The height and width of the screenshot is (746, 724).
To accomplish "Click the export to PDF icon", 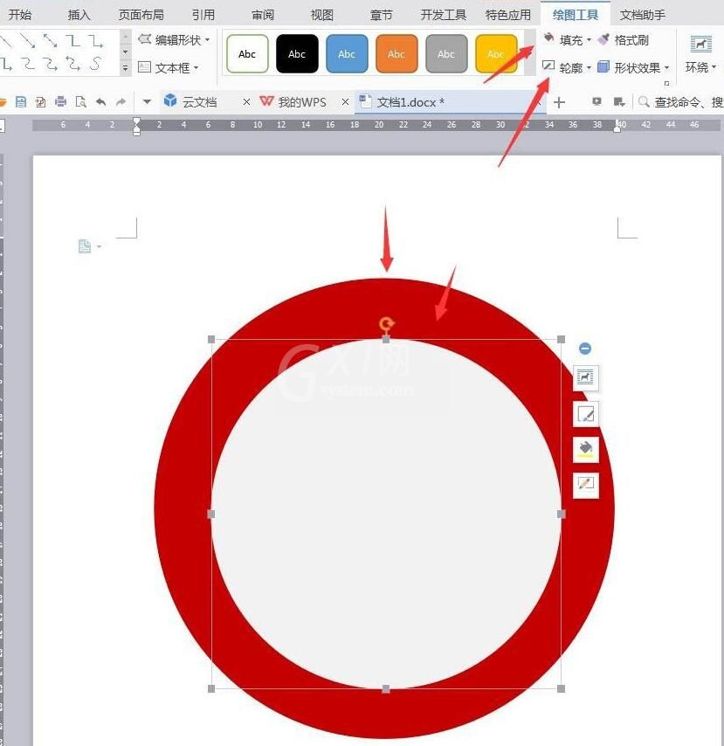I will 40,101.
